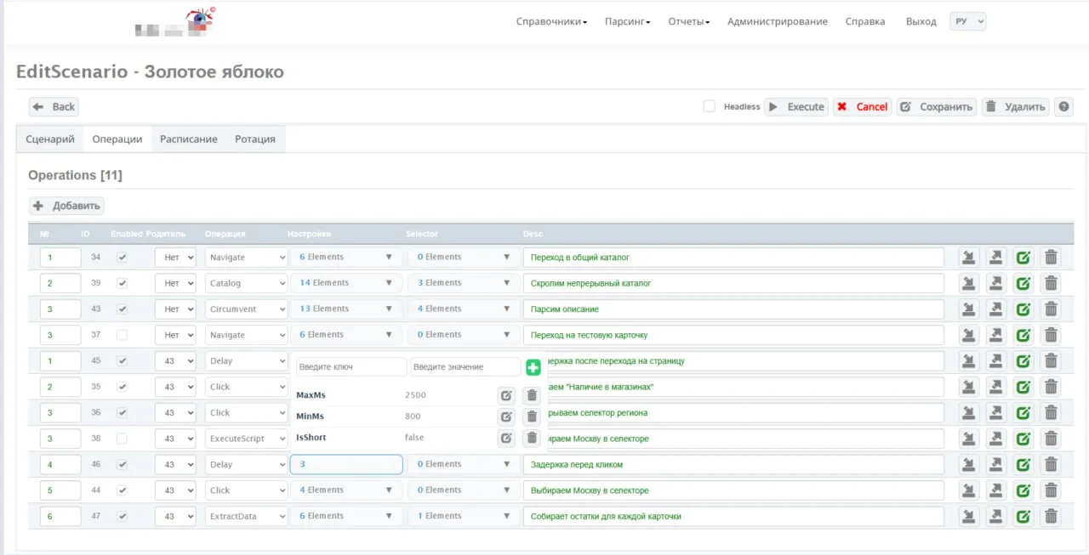Open the РУ language selector
The height and width of the screenshot is (555, 1089).
tap(967, 21)
